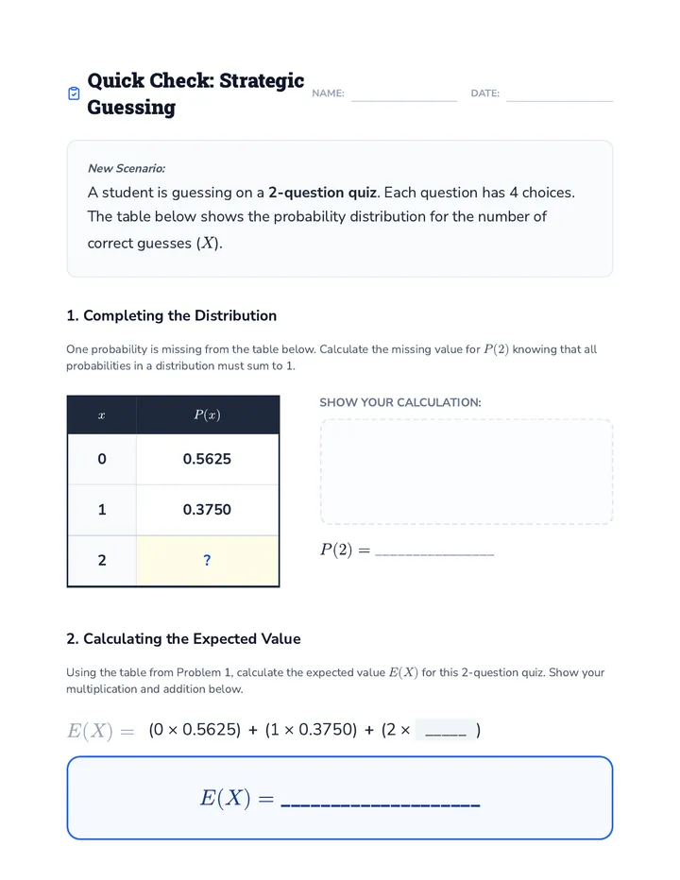Click the (1 × 0.3750) term in formula
The width and height of the screenshot is (680, 880).
pyautogui.click(x=311, y=730)
